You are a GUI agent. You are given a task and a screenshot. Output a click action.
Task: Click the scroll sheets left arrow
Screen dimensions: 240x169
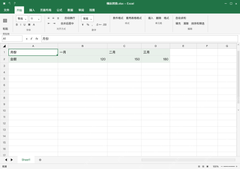6,160
